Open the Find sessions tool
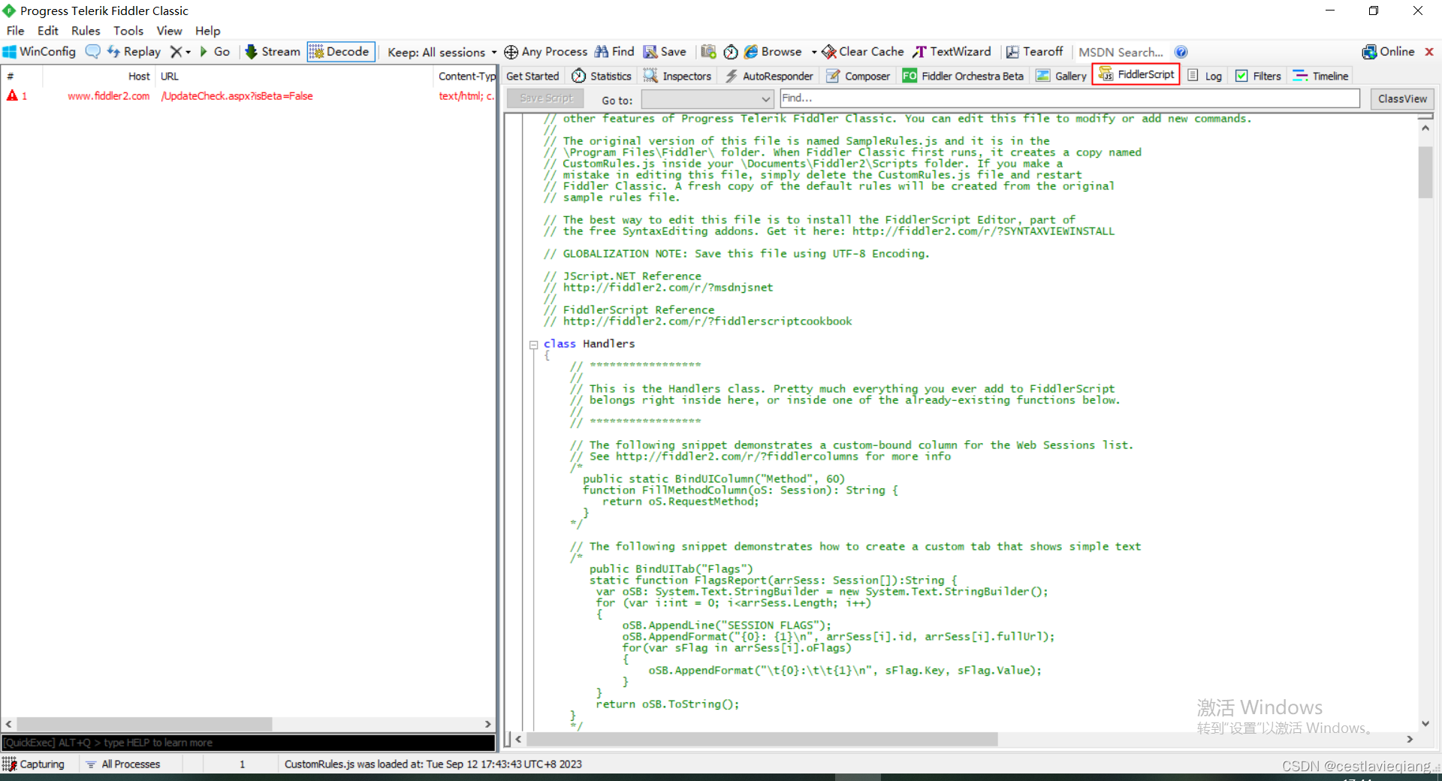Image resolution: width=1442 pixels, height=781 pixels. pyautogui.click(x=614, y=51)
